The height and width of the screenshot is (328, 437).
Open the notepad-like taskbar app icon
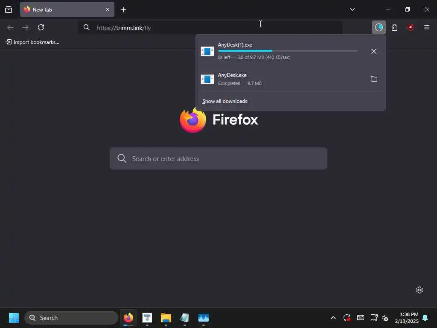point(184,318)
